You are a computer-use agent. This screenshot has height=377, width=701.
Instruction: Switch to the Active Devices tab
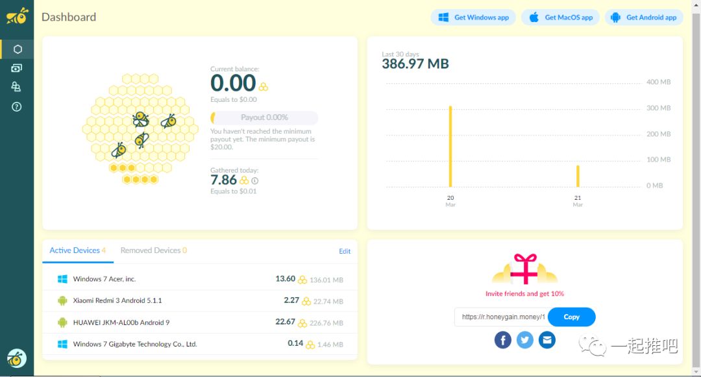tap(78, 250)
